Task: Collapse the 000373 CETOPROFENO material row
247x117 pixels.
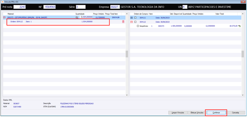Action: point(4,18)
